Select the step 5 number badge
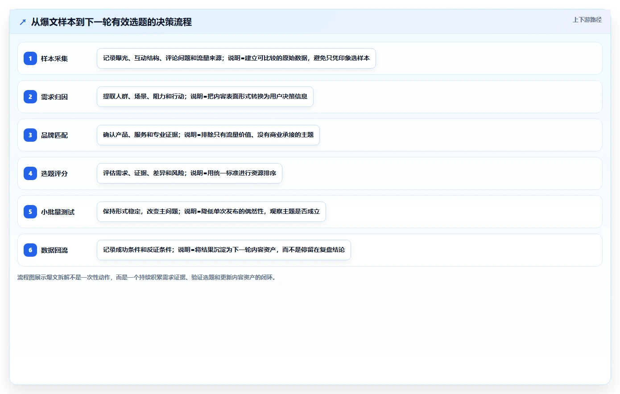Image resolution: width=620 pixels, height=394 pixels. [x=30, y=212]
